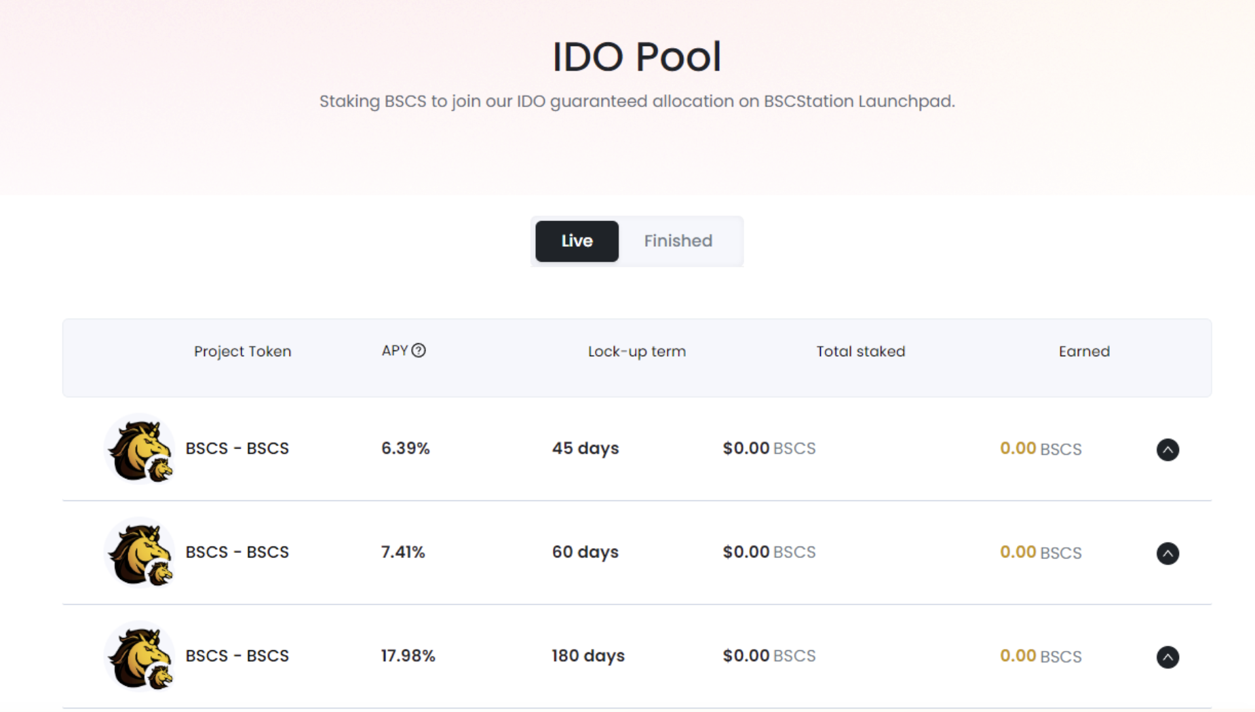Screen dimensions: 1255x712
Task: Click the BSCS horse logo in 180 days row
Action: pos(140,656)
